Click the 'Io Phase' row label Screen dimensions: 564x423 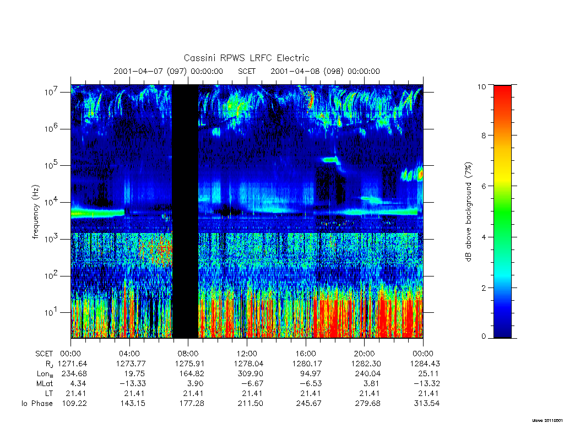(x=37, y=404)
